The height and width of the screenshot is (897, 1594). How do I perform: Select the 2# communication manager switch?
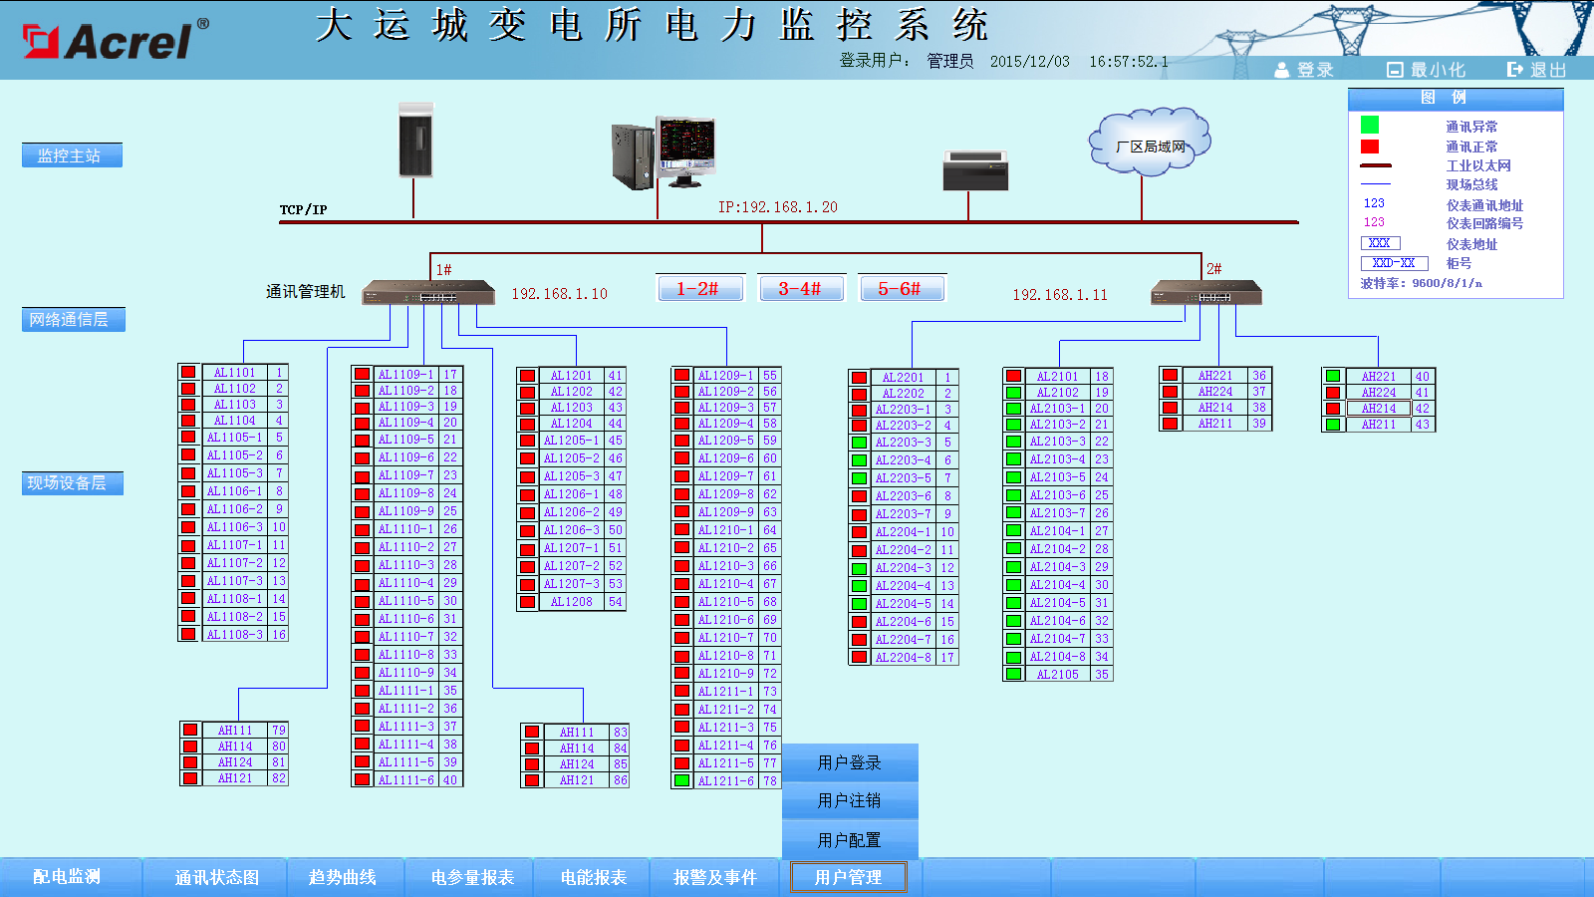1205,293
